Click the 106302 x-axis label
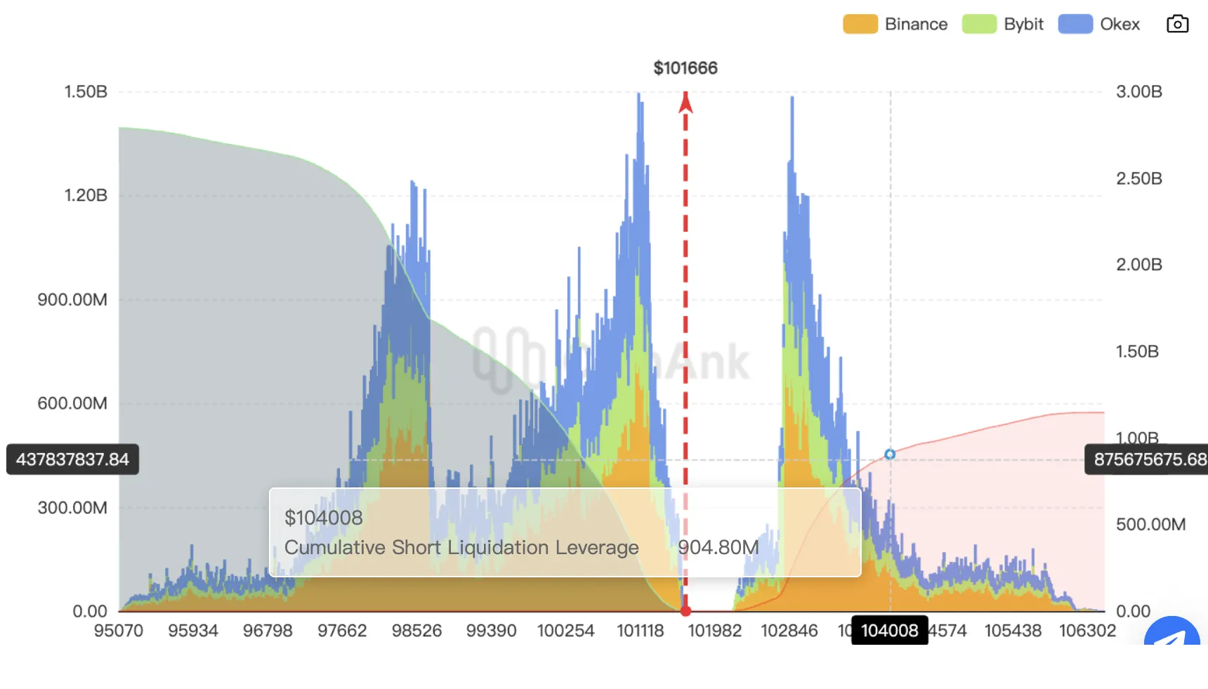Viewport: 1208px width, 689px height. coord(1087,631)
